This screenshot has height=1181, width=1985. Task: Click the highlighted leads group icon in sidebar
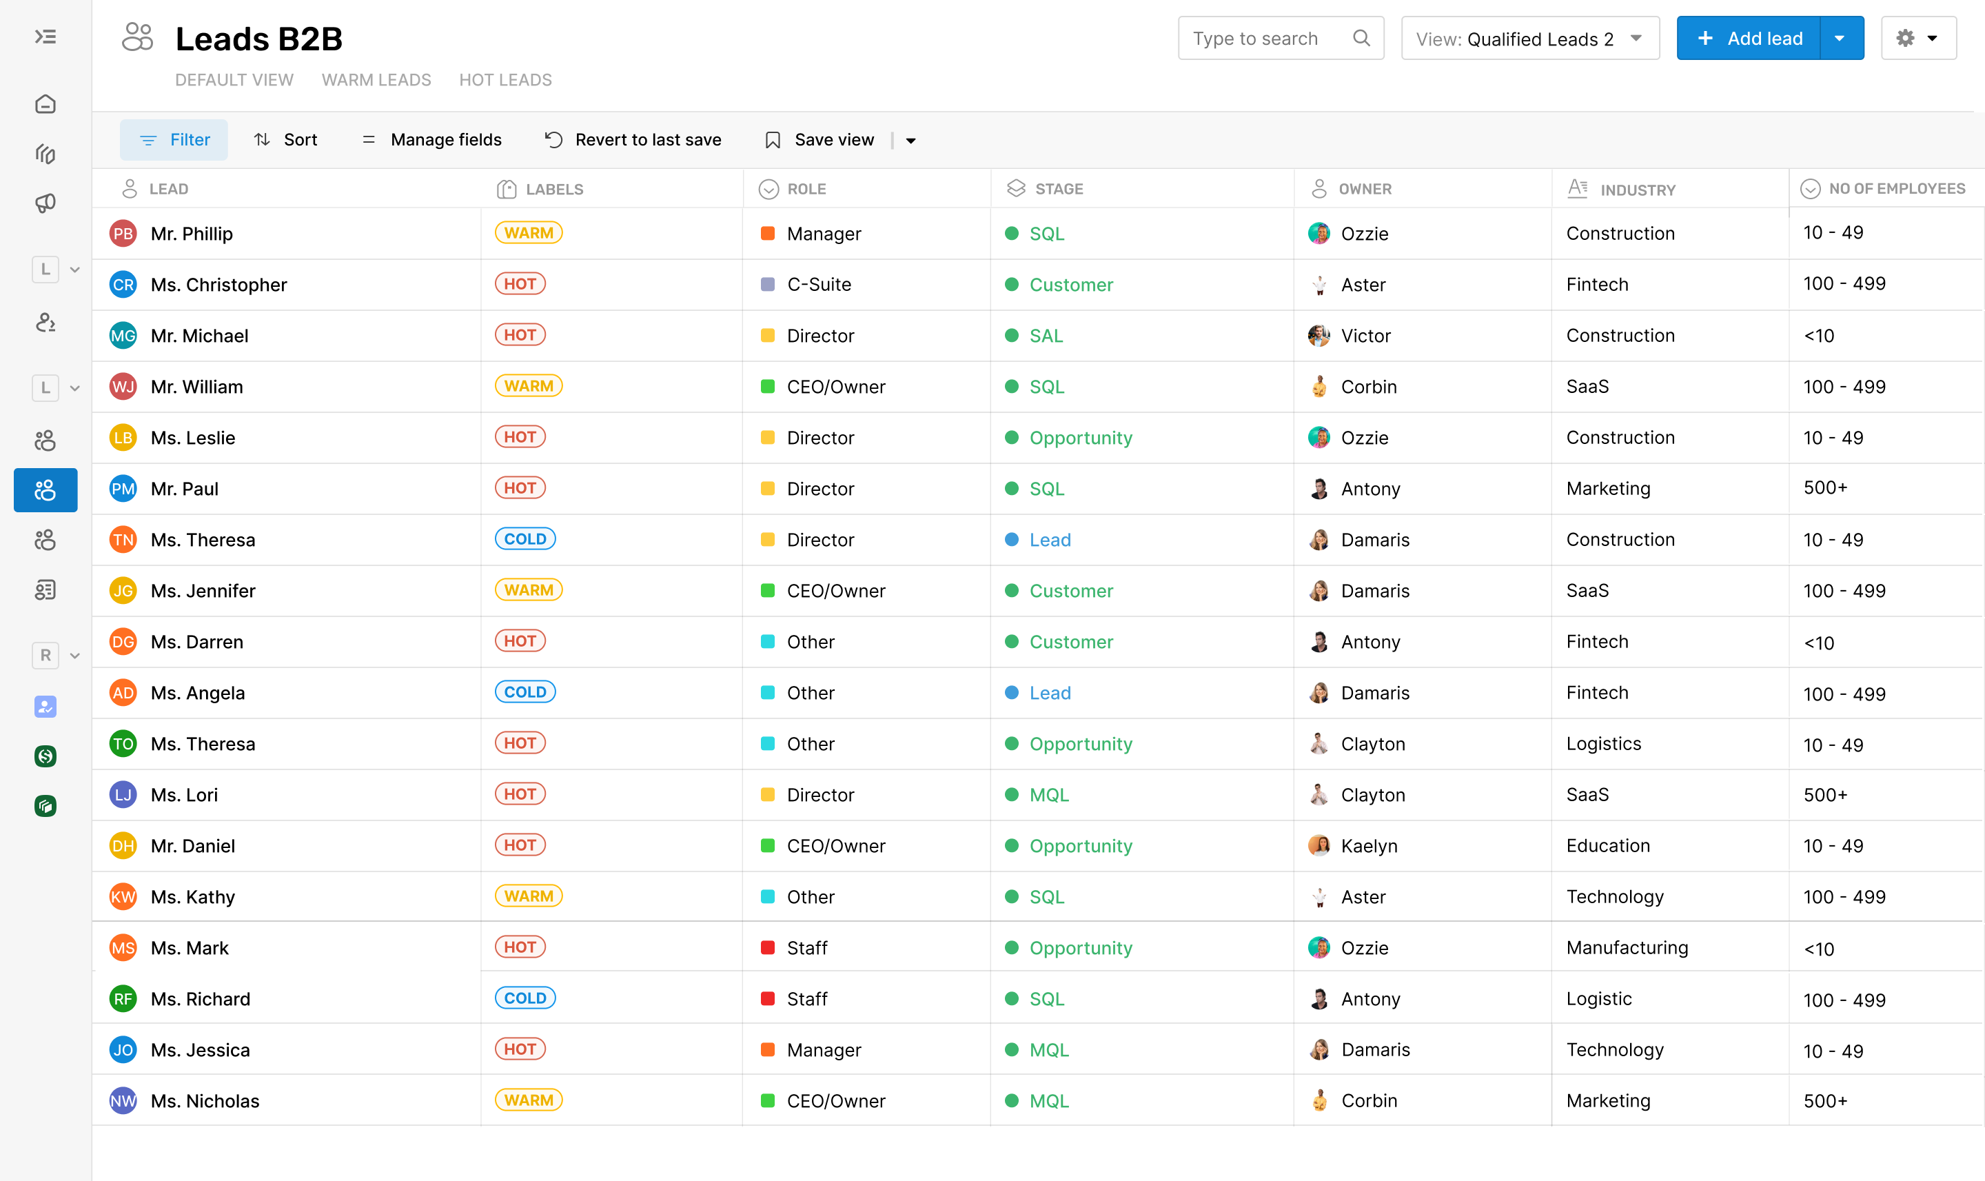click(45, 490)
